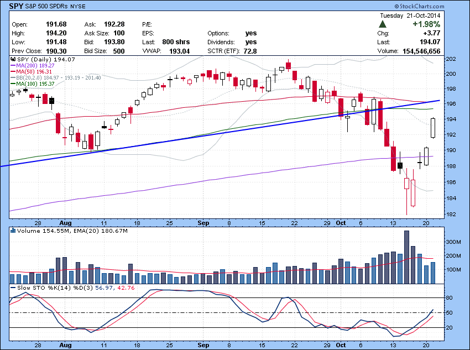Click the High value 194.20

click(56, 33)
